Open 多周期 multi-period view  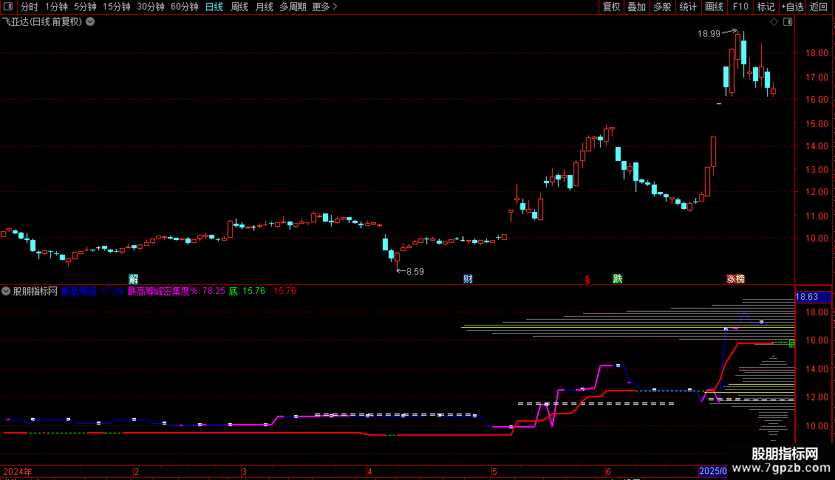coord(293,7)
